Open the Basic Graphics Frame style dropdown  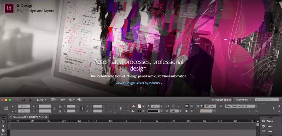click(x=257, y=106)
